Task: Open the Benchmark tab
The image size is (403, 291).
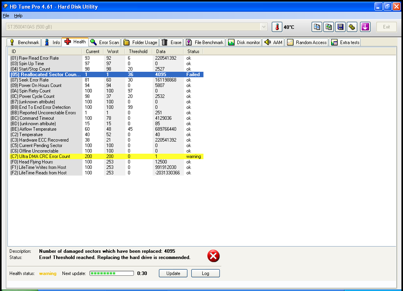Action: coord(24,43)
